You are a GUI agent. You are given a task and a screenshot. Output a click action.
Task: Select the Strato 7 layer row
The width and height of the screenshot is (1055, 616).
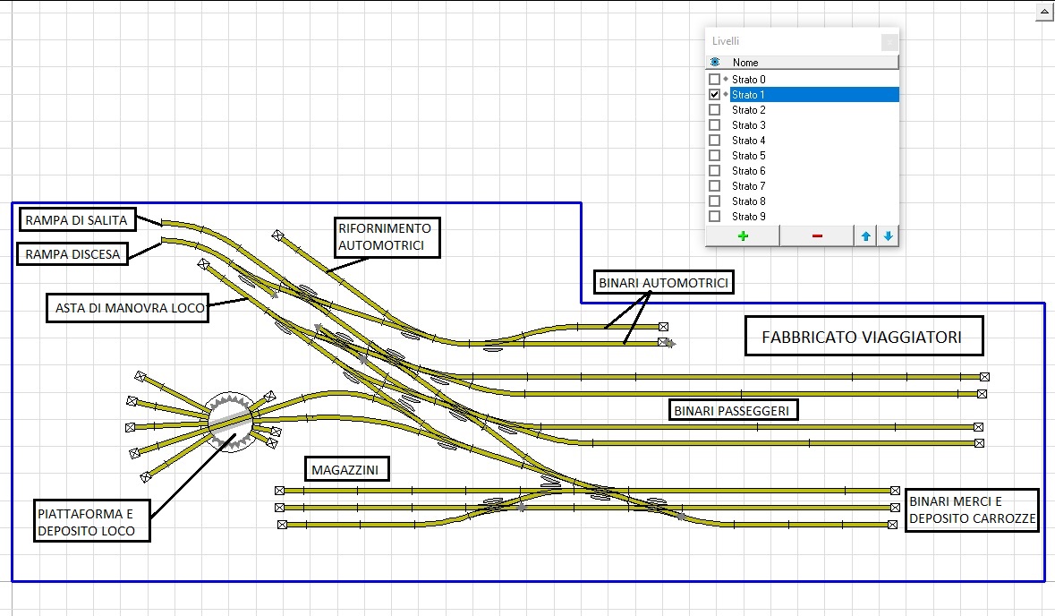click(x=749, y=186)
